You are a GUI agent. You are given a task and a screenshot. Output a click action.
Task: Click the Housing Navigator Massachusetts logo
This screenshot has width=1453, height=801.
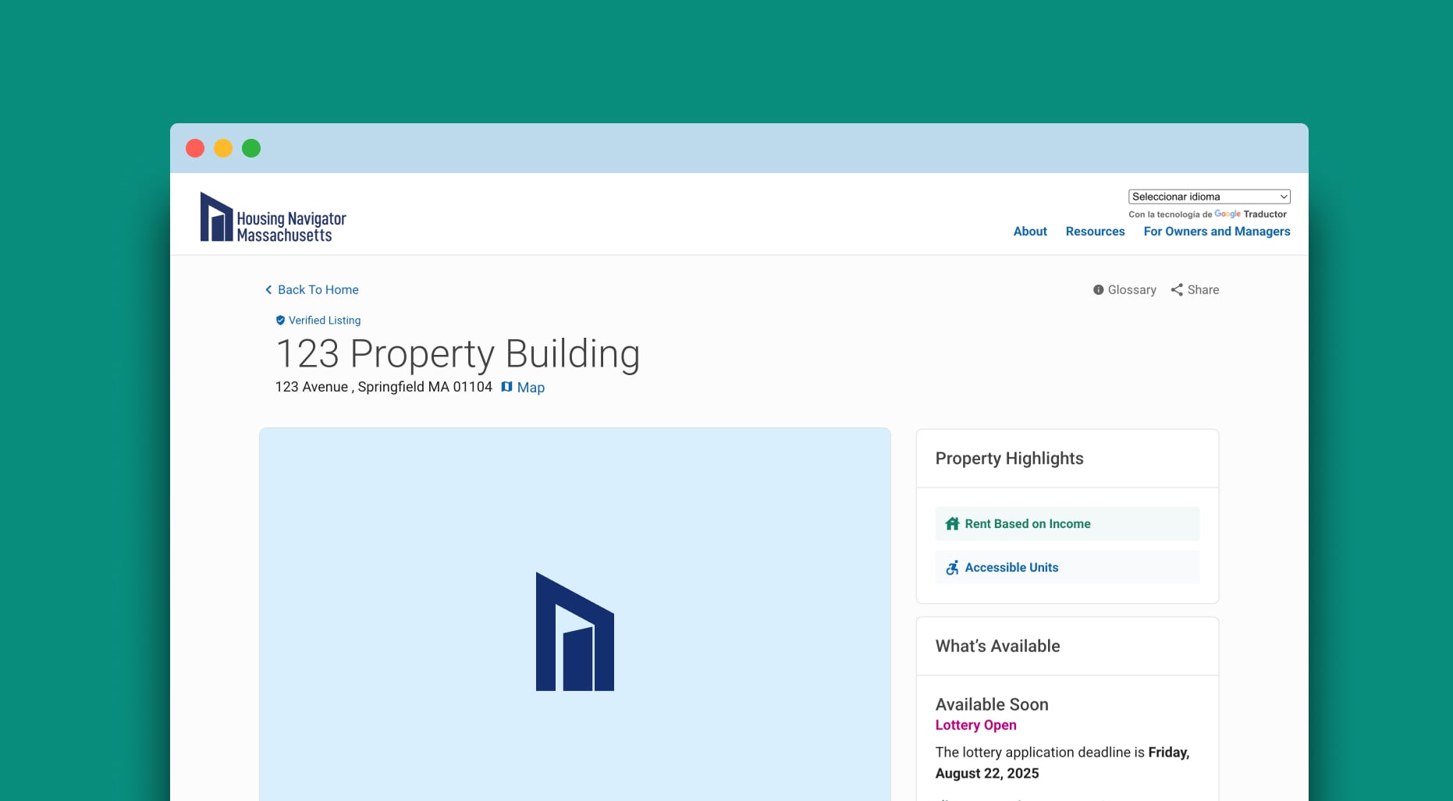pyautogui.click(x=272, y=218)
